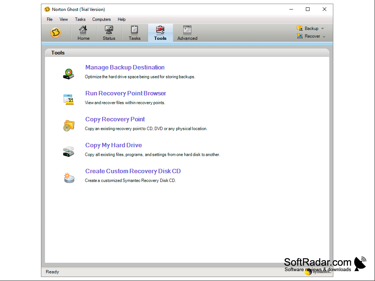Open Run Recovery Point Browser link
This screenshot has width=375, height=281.
click(x=125, y=93)
